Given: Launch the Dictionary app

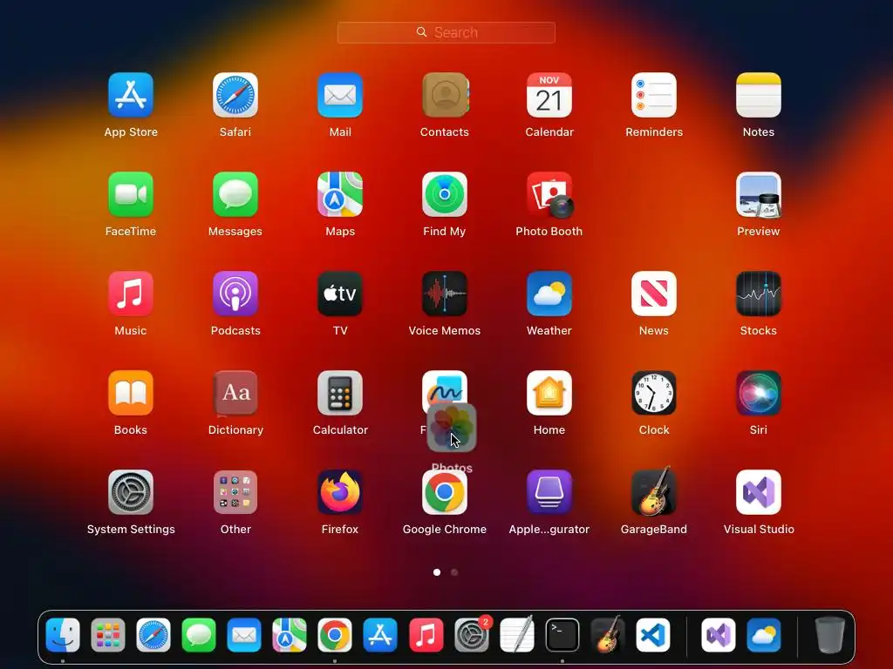Looking at the screenshot, I should click(235, 393).
